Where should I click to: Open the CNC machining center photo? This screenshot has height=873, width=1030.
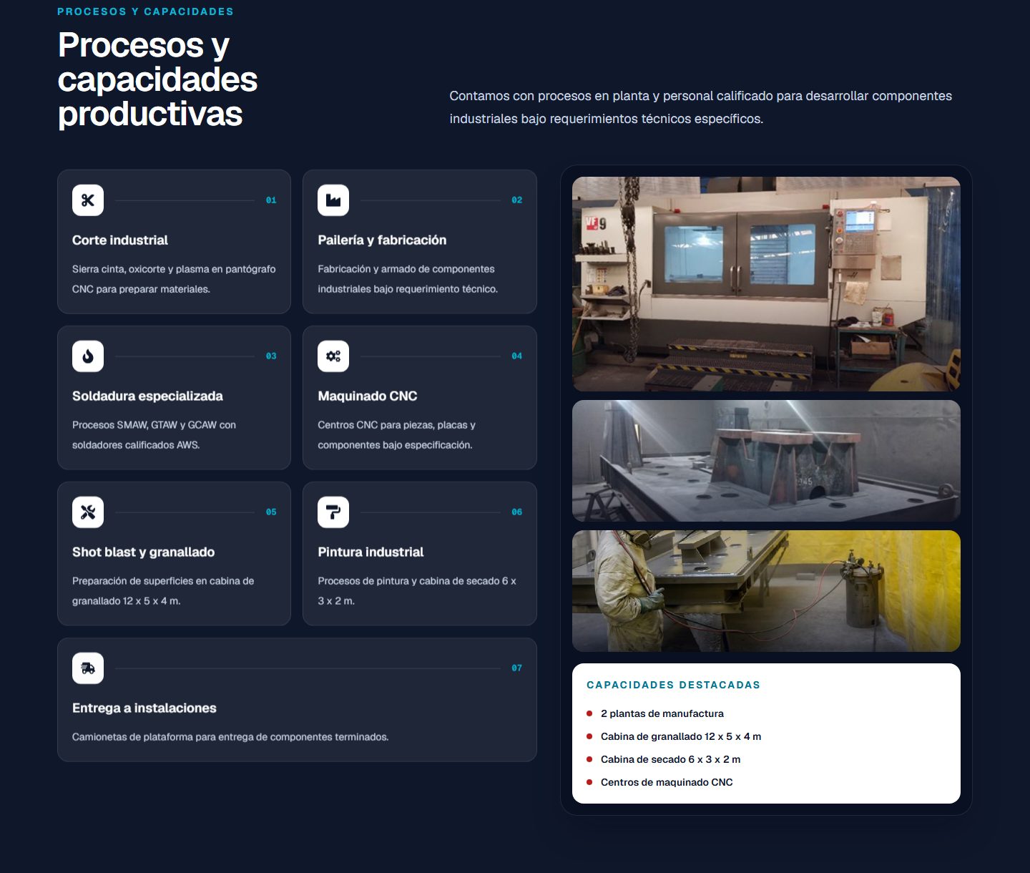766,284
